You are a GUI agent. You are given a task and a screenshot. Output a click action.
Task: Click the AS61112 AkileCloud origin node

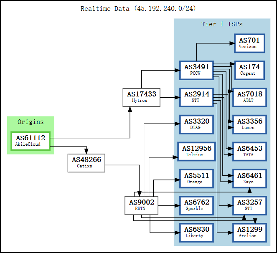(30, 141)
